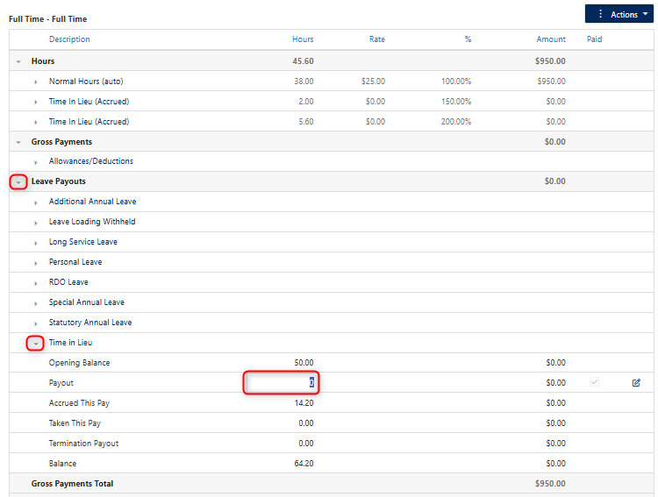This screenshot has height=497, width=658.
Task: Click the Description column header
Action: click(69, 39)
